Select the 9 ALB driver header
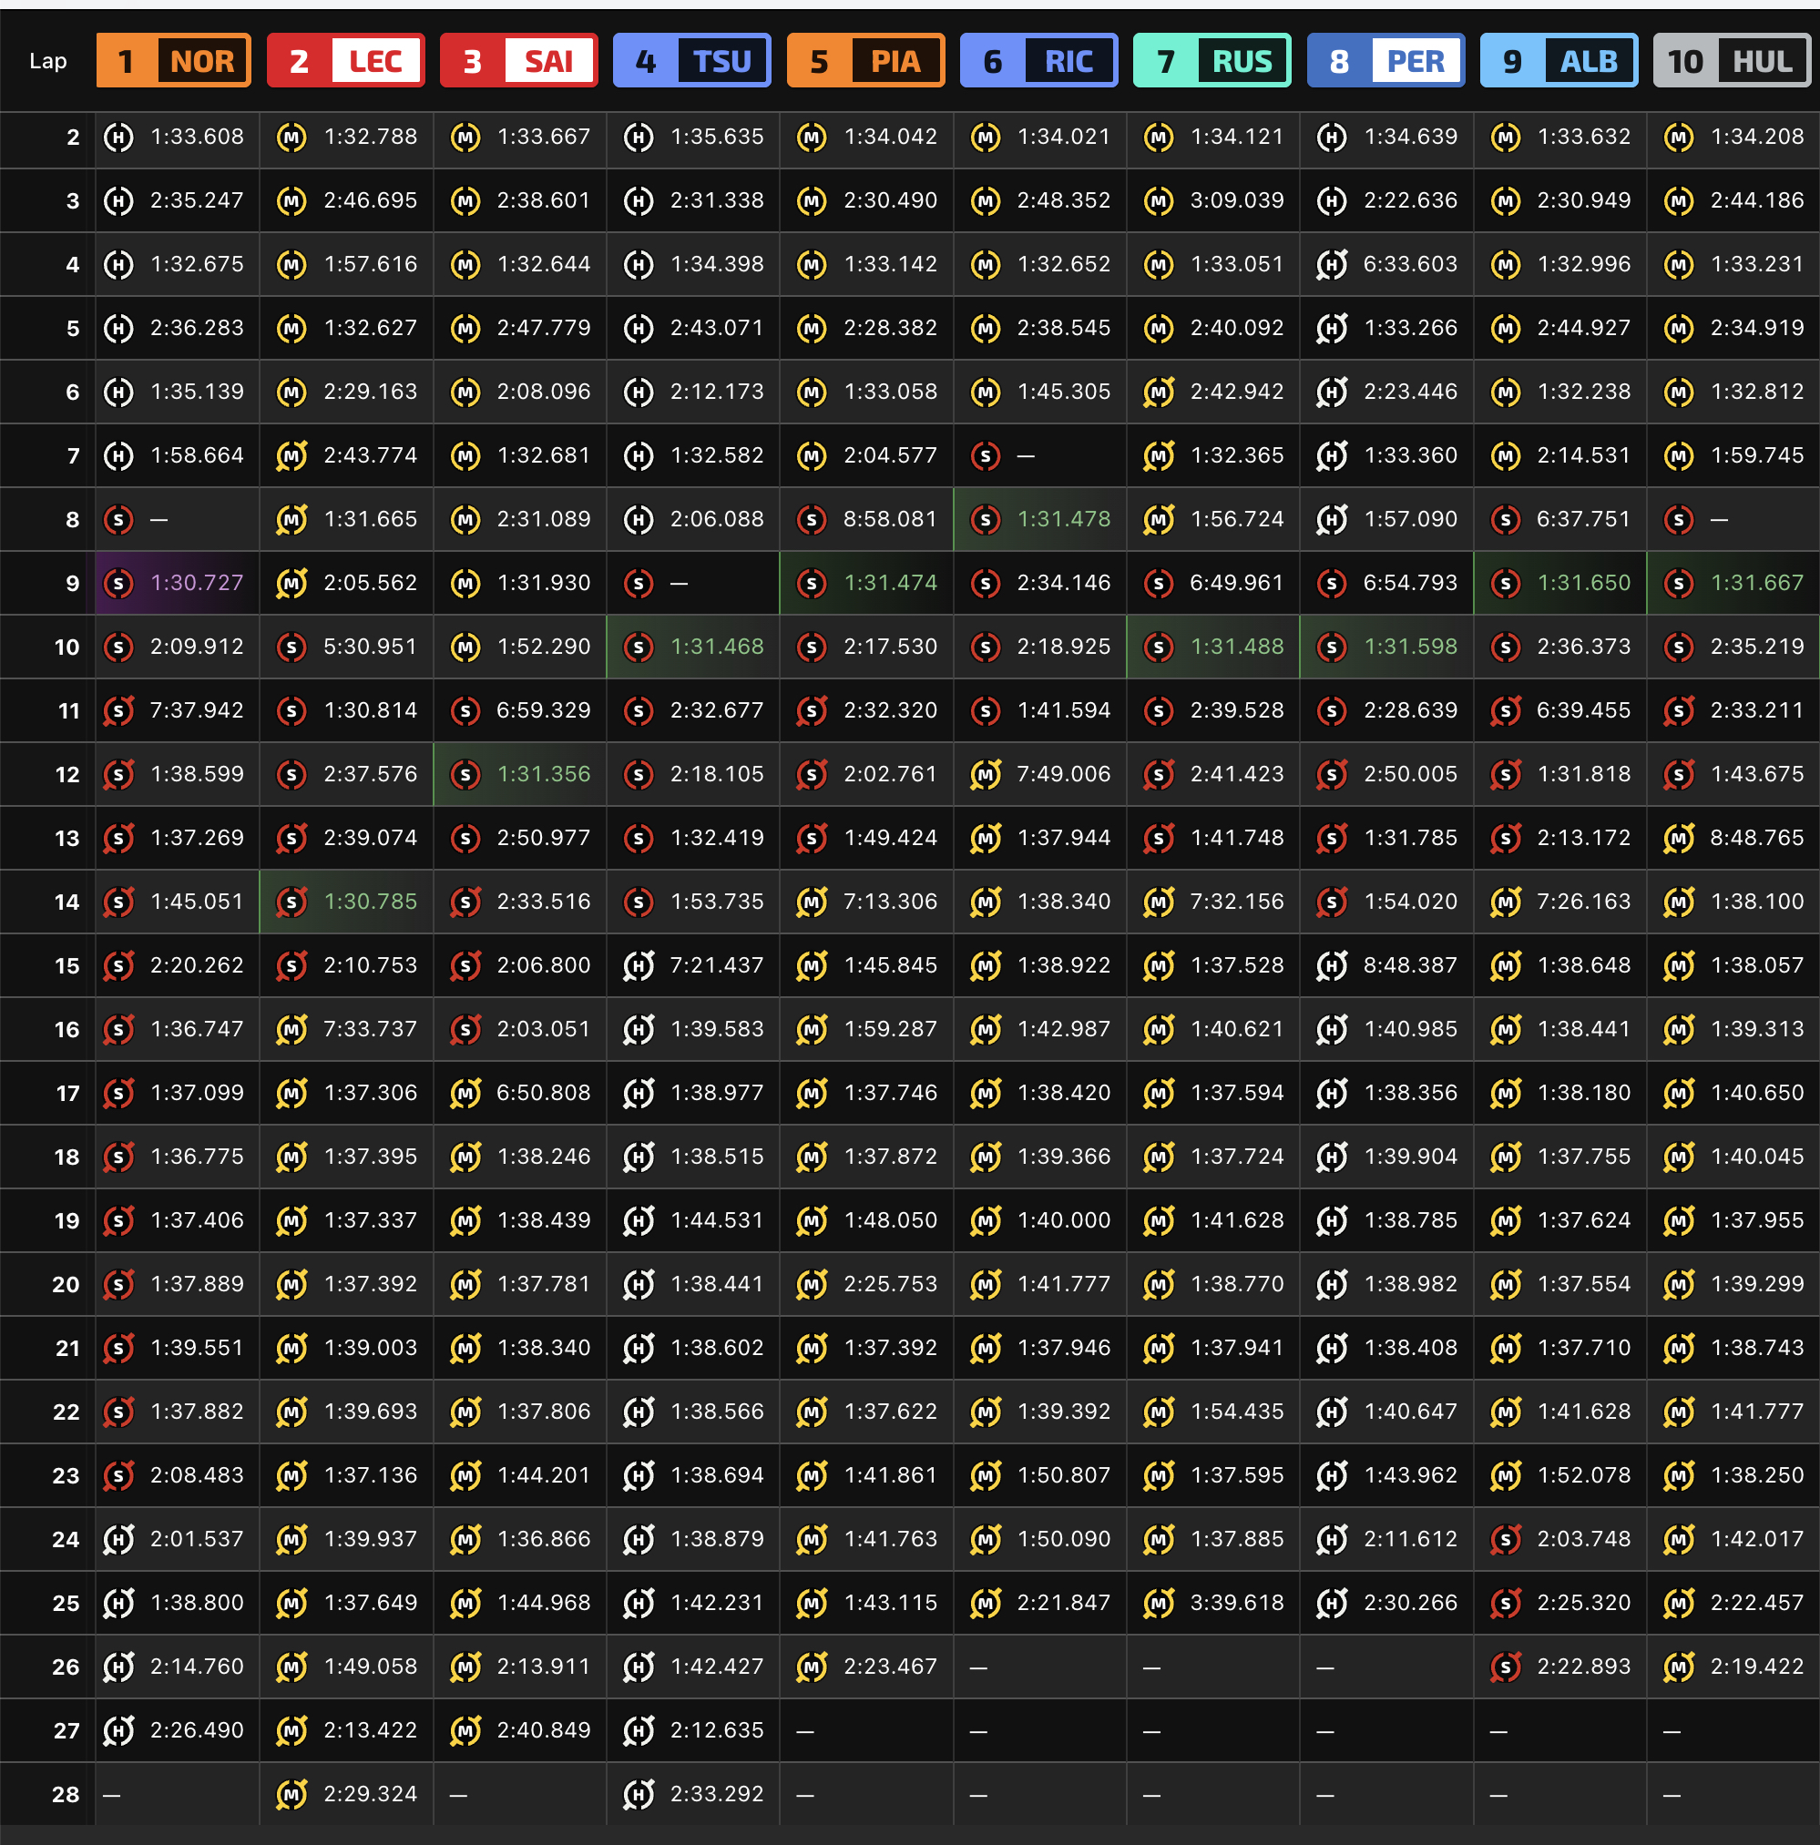 point(1559,61)
